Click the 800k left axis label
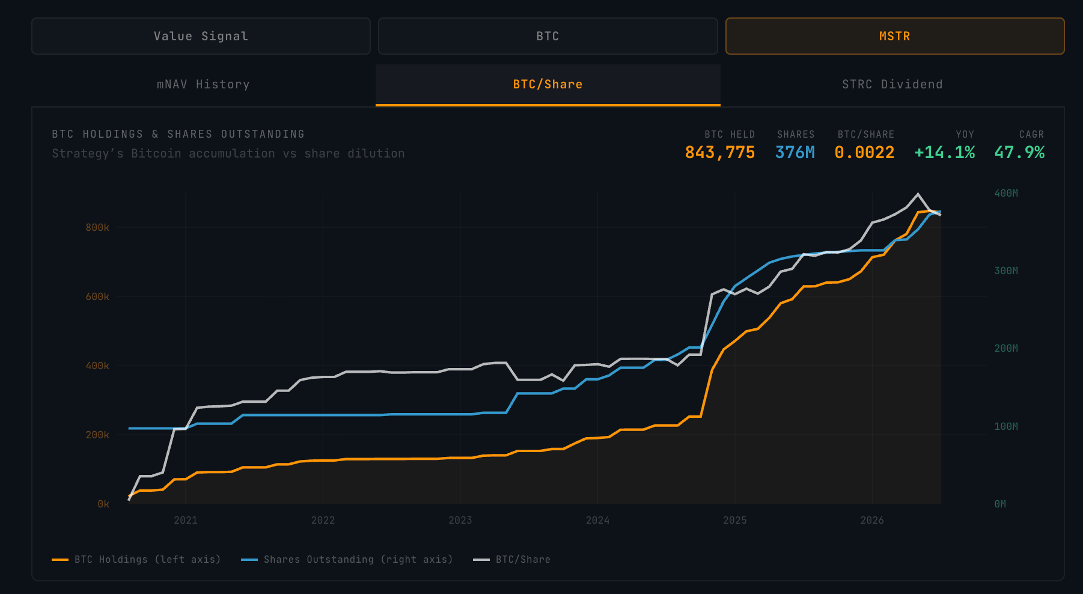The image size is (1083, 594). [x=97, y=227]
